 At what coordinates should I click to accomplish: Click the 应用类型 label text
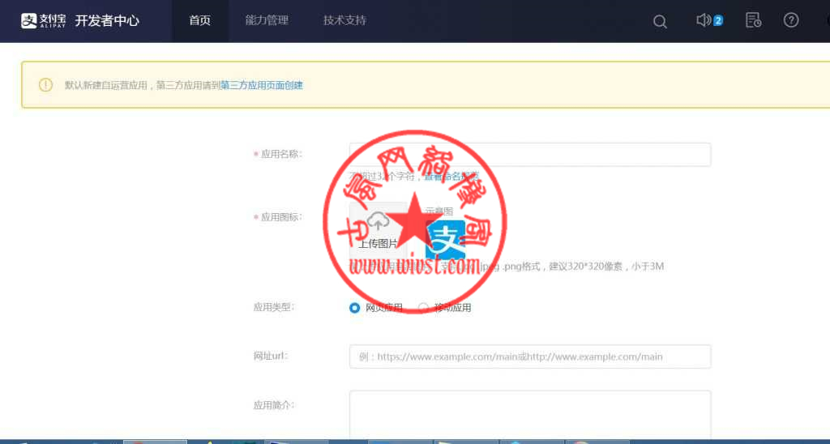coord(274,307)
